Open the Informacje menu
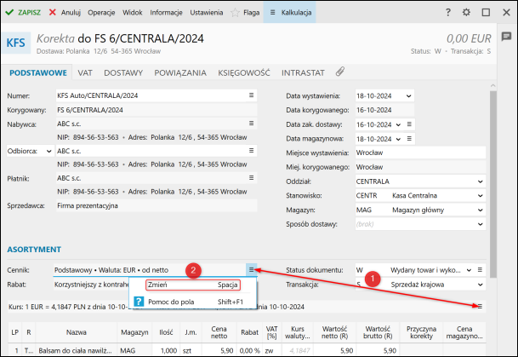Viewport: 518px width, 357px height. pos(166,13)
